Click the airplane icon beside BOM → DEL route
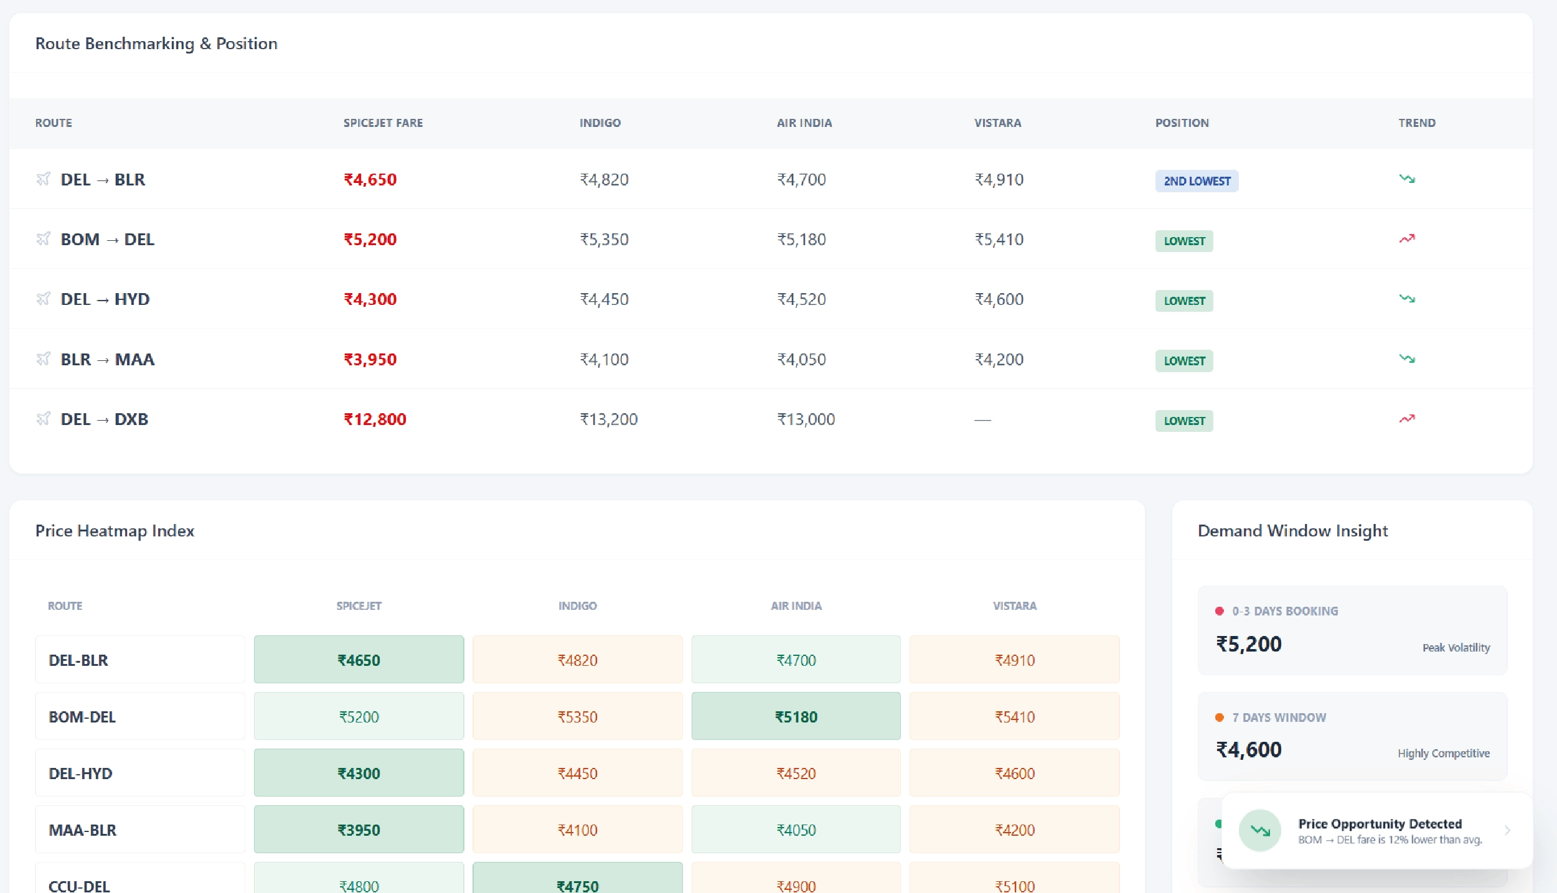Image resolution: width=1557 pixels, height=893 pixels. click(x=43, y=240)
